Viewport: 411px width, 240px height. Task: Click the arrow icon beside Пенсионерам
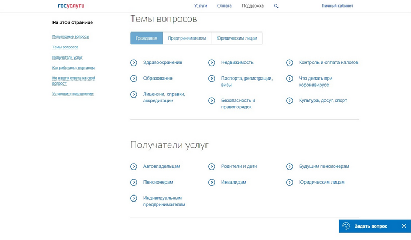click(134, 182)
